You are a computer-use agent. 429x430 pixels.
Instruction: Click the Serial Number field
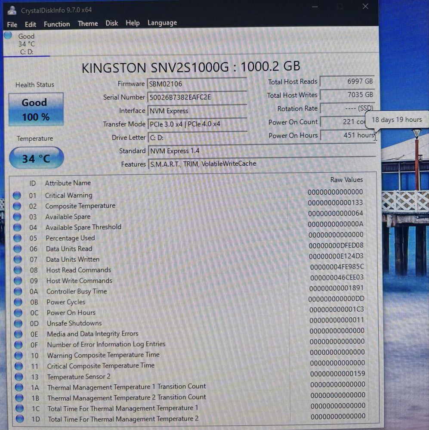(x=197, y=97)
